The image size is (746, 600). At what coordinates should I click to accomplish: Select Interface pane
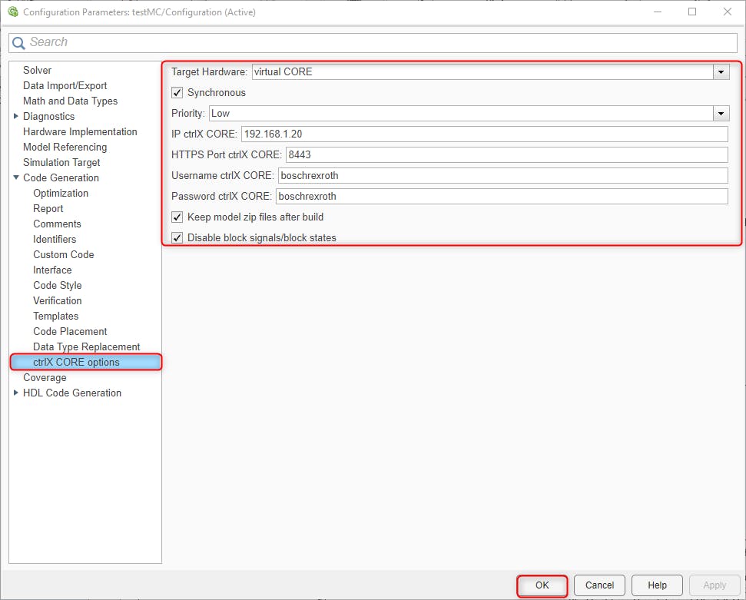coord(52,270)
